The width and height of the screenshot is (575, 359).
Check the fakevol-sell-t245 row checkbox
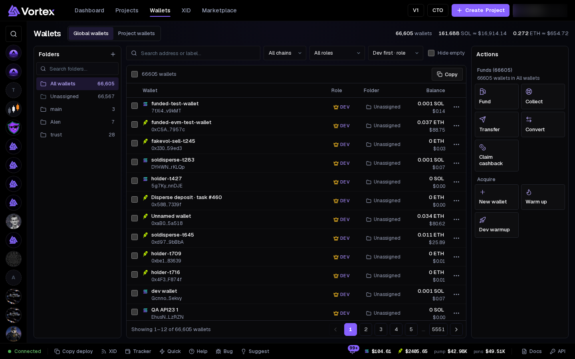[135, 143]
